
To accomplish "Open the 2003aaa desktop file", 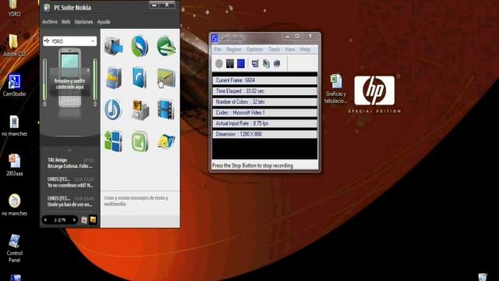I will [14, 165].
